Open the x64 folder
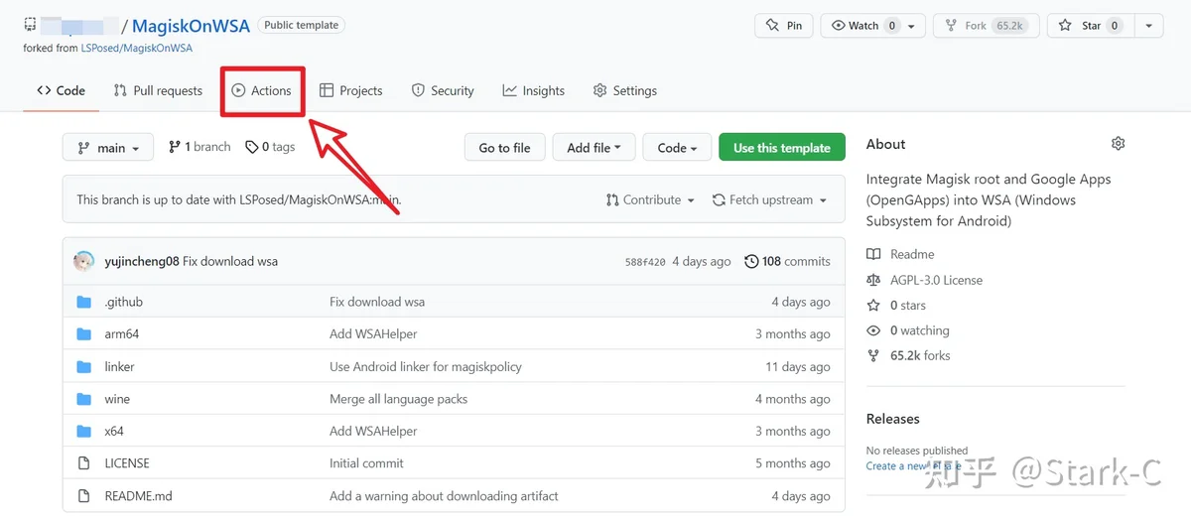The image size is (1191, 520). [x=114, y=431]
